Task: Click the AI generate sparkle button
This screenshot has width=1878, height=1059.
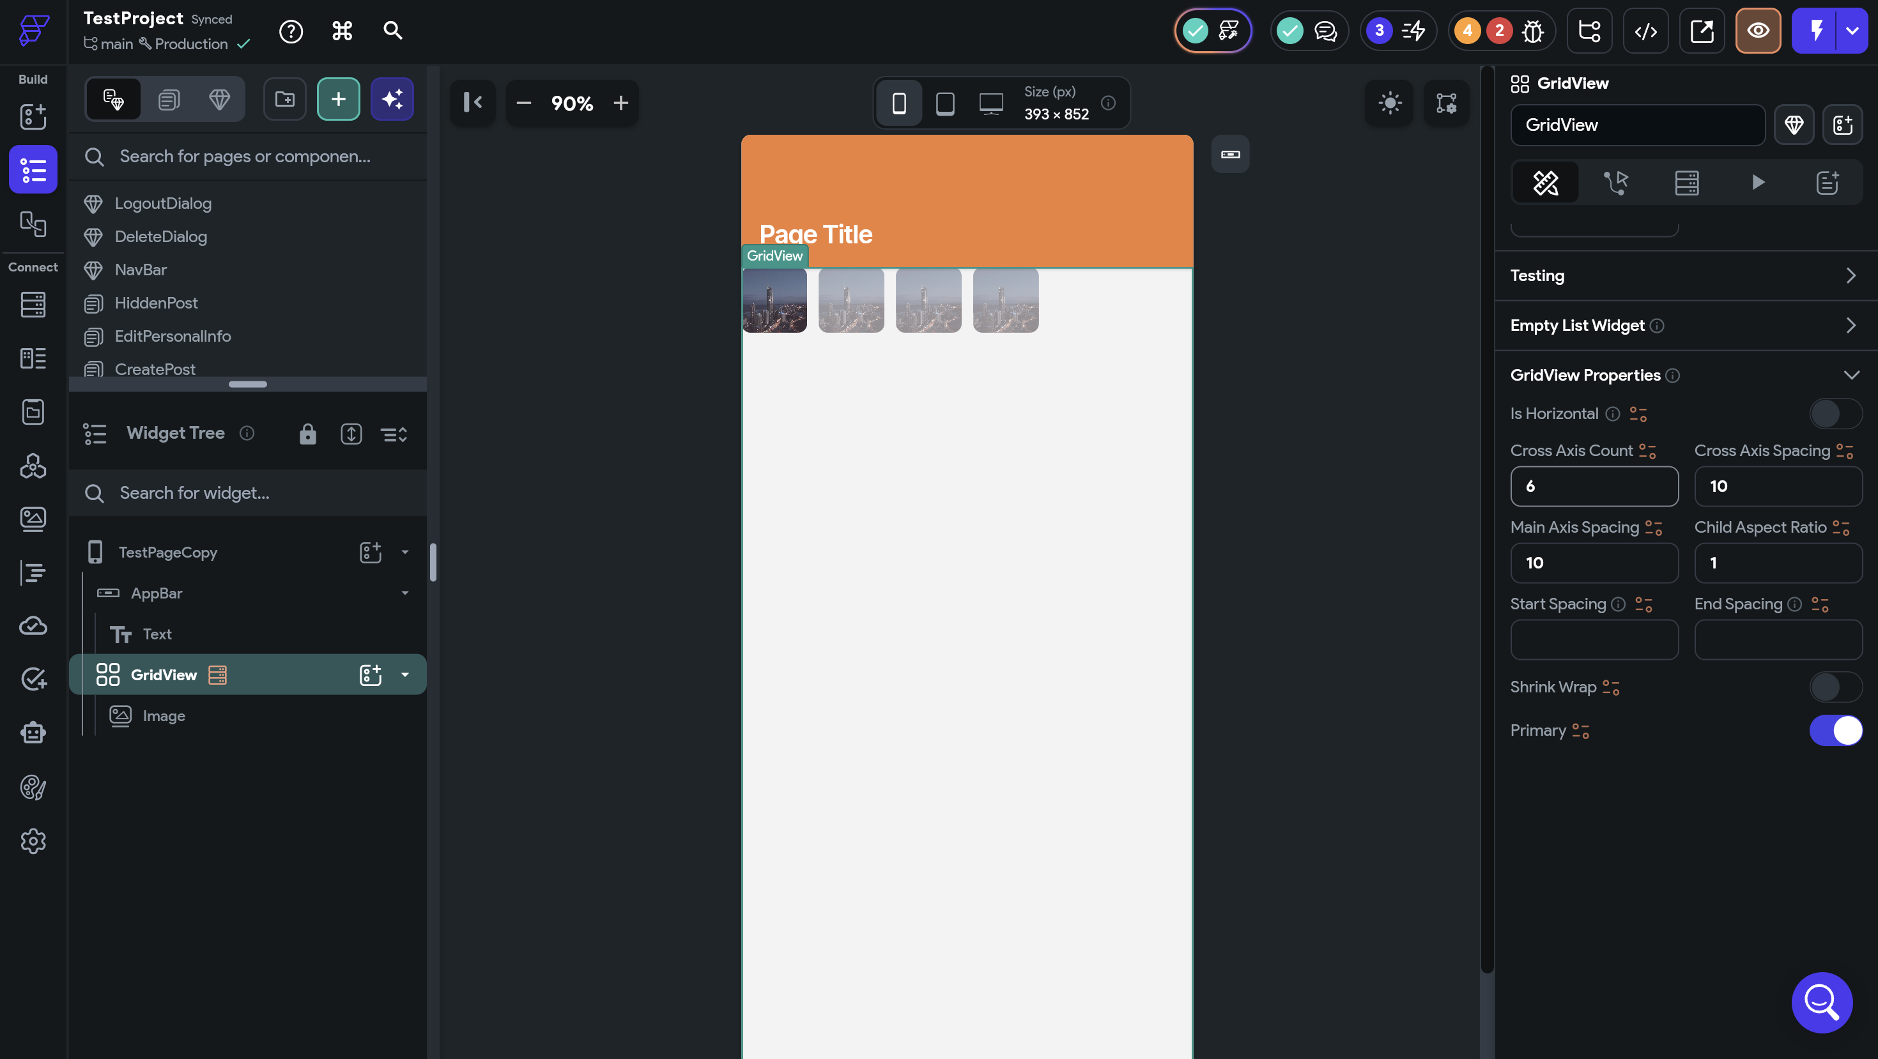Action: click(x=392, y=99)
